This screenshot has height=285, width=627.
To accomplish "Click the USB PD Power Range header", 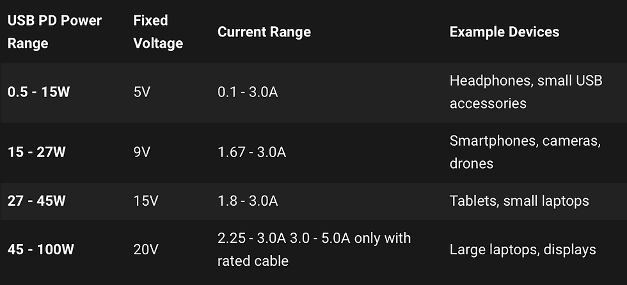I will pos(55,31).
